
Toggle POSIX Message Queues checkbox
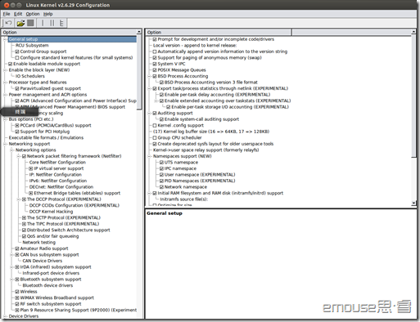tap(155, 70)
